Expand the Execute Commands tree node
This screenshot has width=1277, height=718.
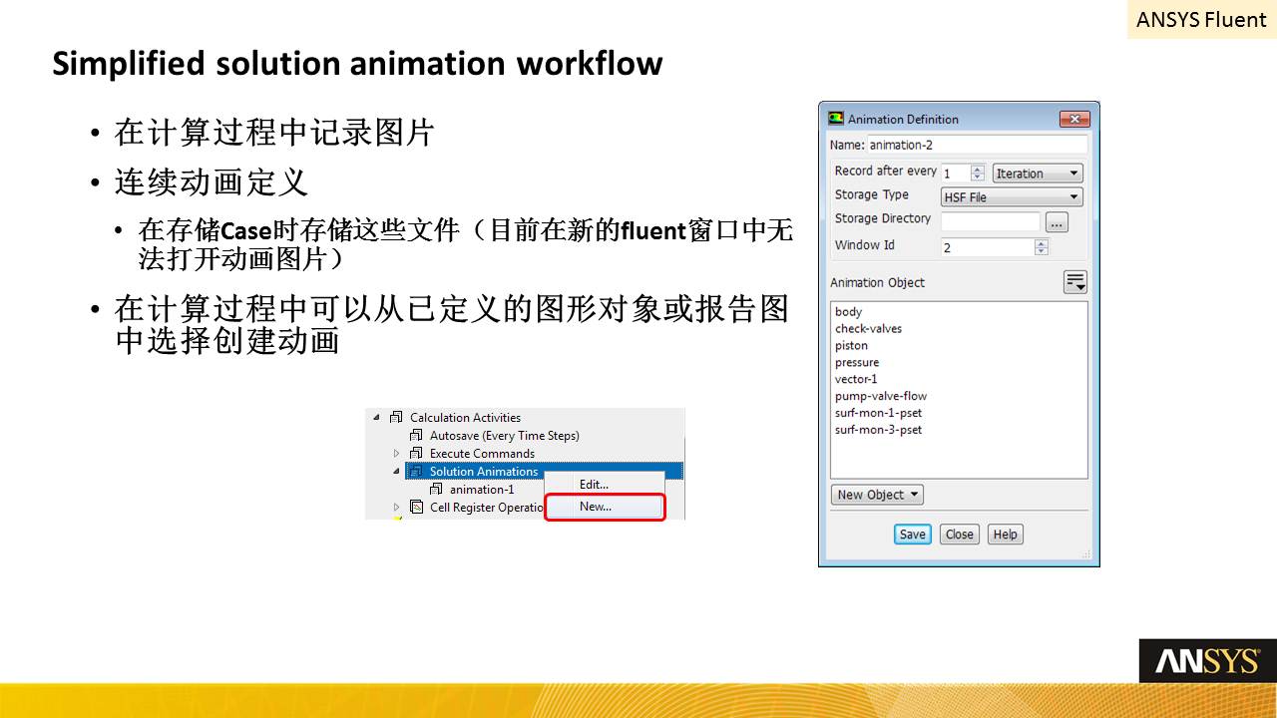pyautogui.click(x=396, y=454)
